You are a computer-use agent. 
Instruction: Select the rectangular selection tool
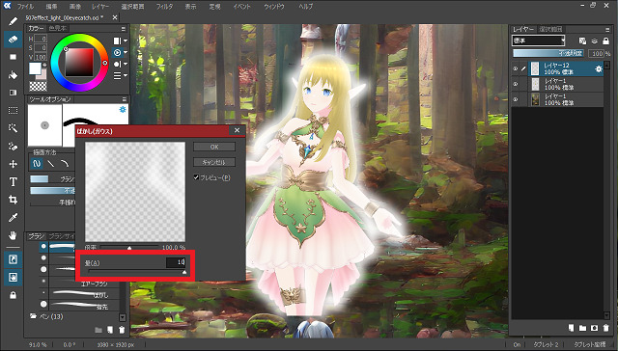[13, 111]
